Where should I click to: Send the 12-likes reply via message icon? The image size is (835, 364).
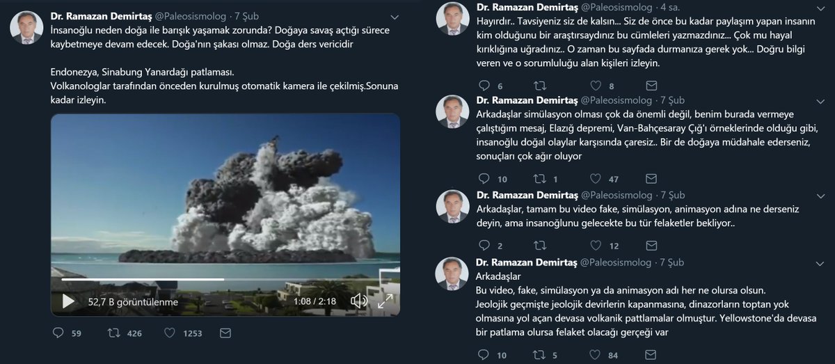(x=651, y=245)
